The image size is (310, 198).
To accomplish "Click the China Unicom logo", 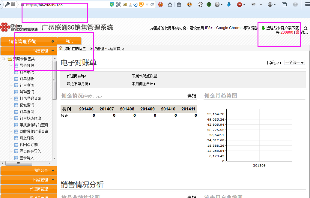I will tap(19, 27).
